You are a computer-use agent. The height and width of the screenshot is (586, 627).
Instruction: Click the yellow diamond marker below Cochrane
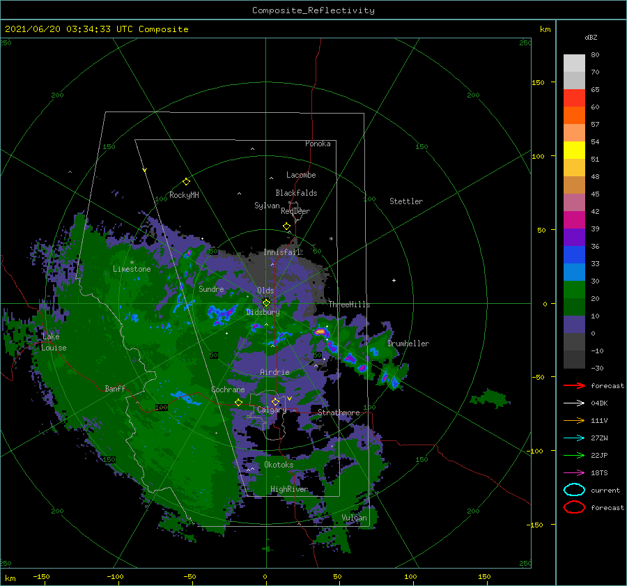pos(239,403)
